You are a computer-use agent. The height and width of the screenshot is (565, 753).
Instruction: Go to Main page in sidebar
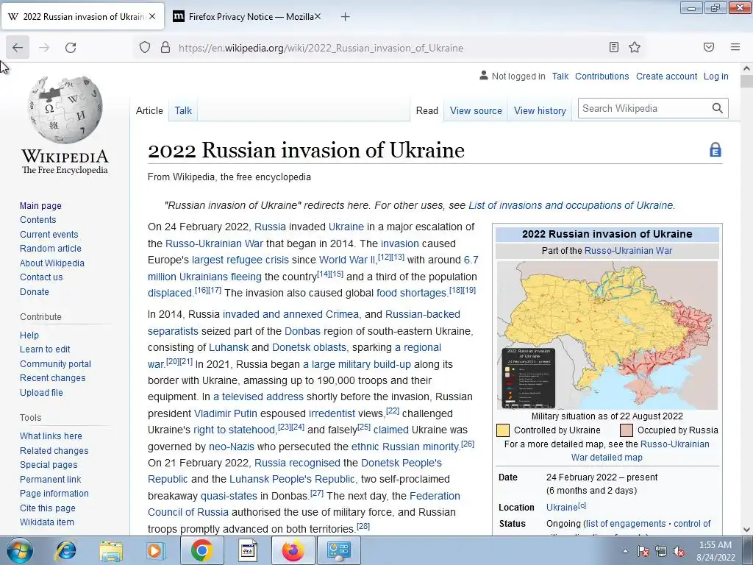(40, 206)
